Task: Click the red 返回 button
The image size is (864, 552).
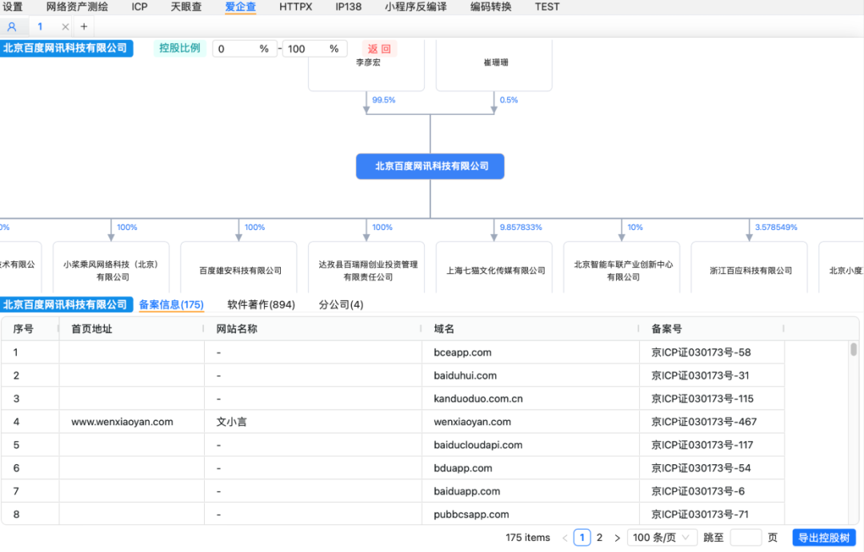Action: click(377, 49)
